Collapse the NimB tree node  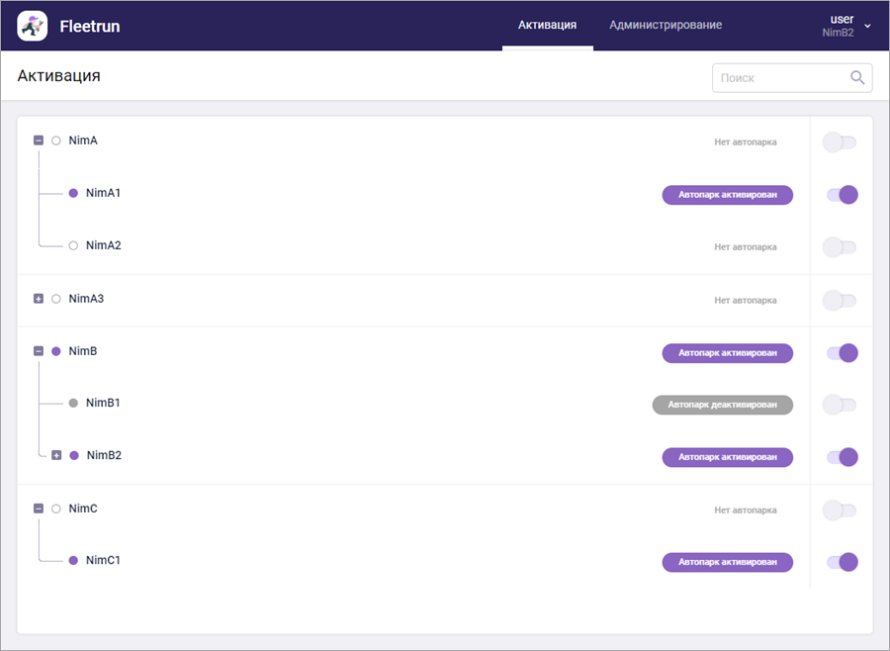39,351
